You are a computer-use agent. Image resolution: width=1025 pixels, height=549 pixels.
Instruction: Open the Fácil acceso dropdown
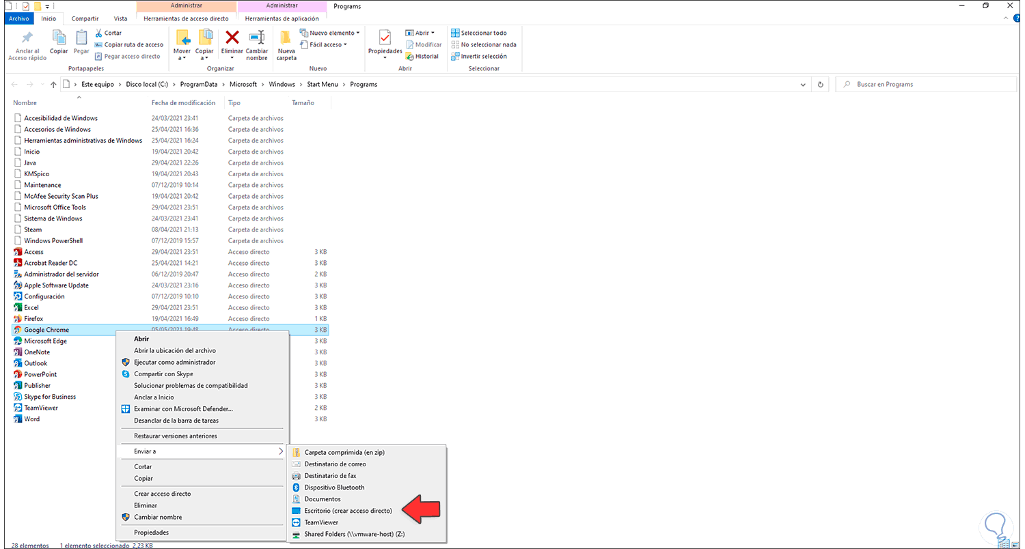click(x=323, y=44)
